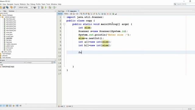Open the Source menu
Viewport: 195px width, 110px height.
[x=16, y=4]
